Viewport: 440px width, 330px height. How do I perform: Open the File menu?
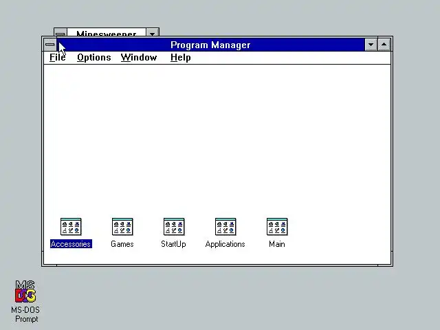click(58, 58)
